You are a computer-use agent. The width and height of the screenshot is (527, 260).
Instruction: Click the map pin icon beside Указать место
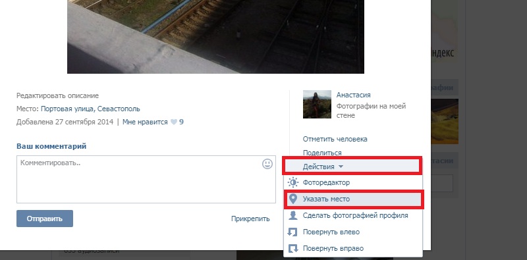pos(293,199)
